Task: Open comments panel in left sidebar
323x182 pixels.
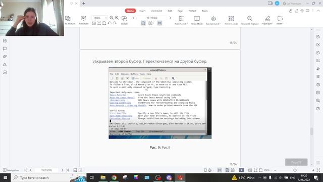Action: [x=5, y=49]
